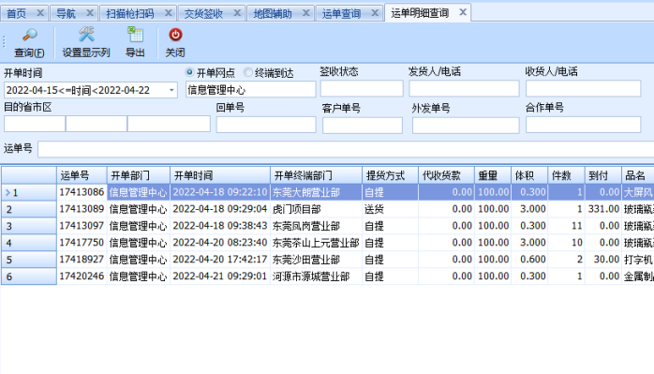Click the 信息管理中心 network point field
The image size is (654, 374).
coord(251,90)
